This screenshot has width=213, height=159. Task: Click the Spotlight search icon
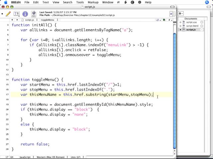[x=207, y=2]
